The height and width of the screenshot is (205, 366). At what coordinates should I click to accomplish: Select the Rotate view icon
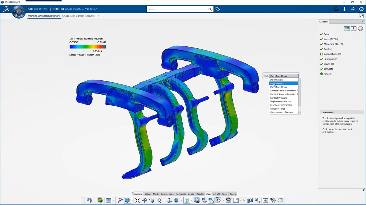pos(152,200)
